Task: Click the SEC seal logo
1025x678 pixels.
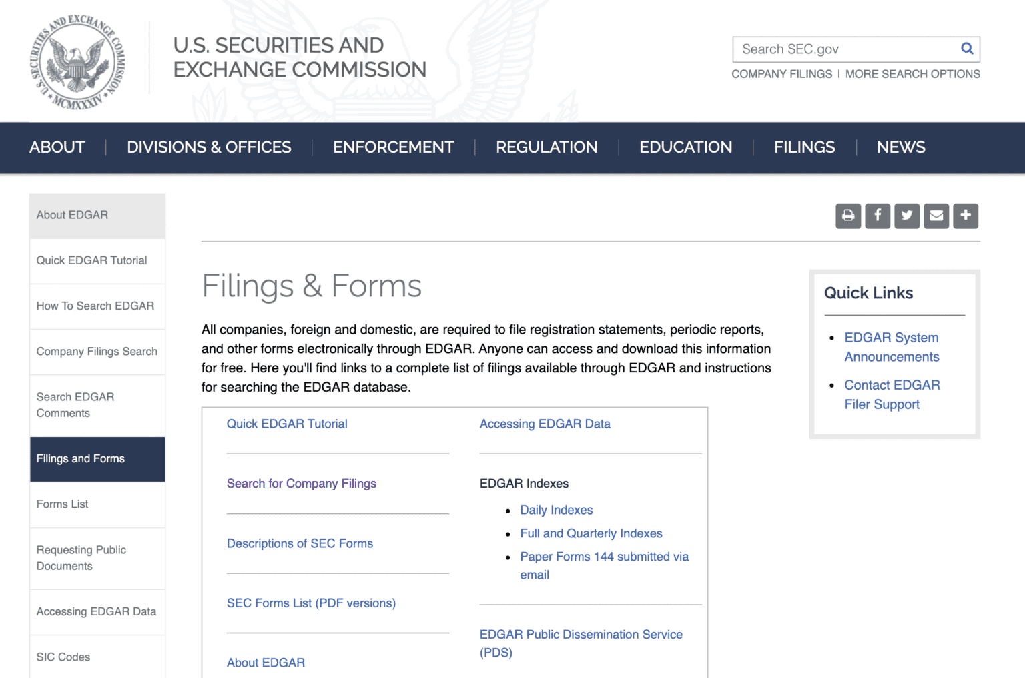Action: (78, 62)
